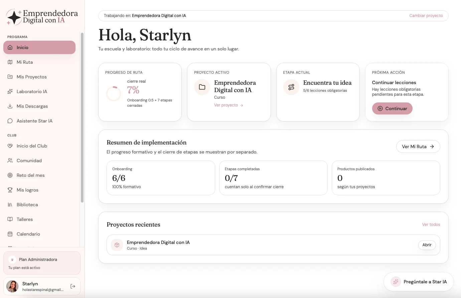Click the Continuar lecciones heading

pyautogui.click(x=394, y=82)
